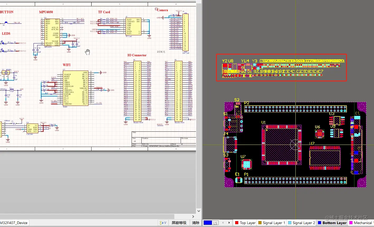
Task: Switch to the Mechanical layer tab
Action: point(361,223)
